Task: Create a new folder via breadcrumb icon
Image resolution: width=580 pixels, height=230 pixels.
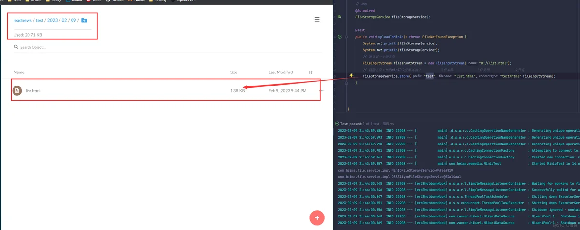Action: (84, 20)
